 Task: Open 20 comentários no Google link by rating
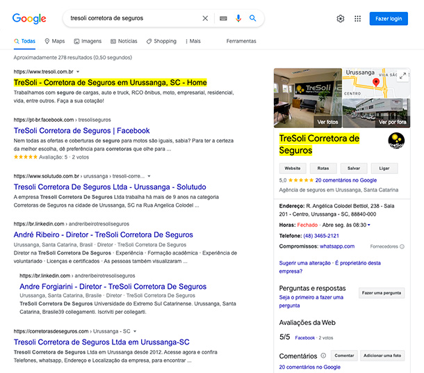tap(346, 180)
